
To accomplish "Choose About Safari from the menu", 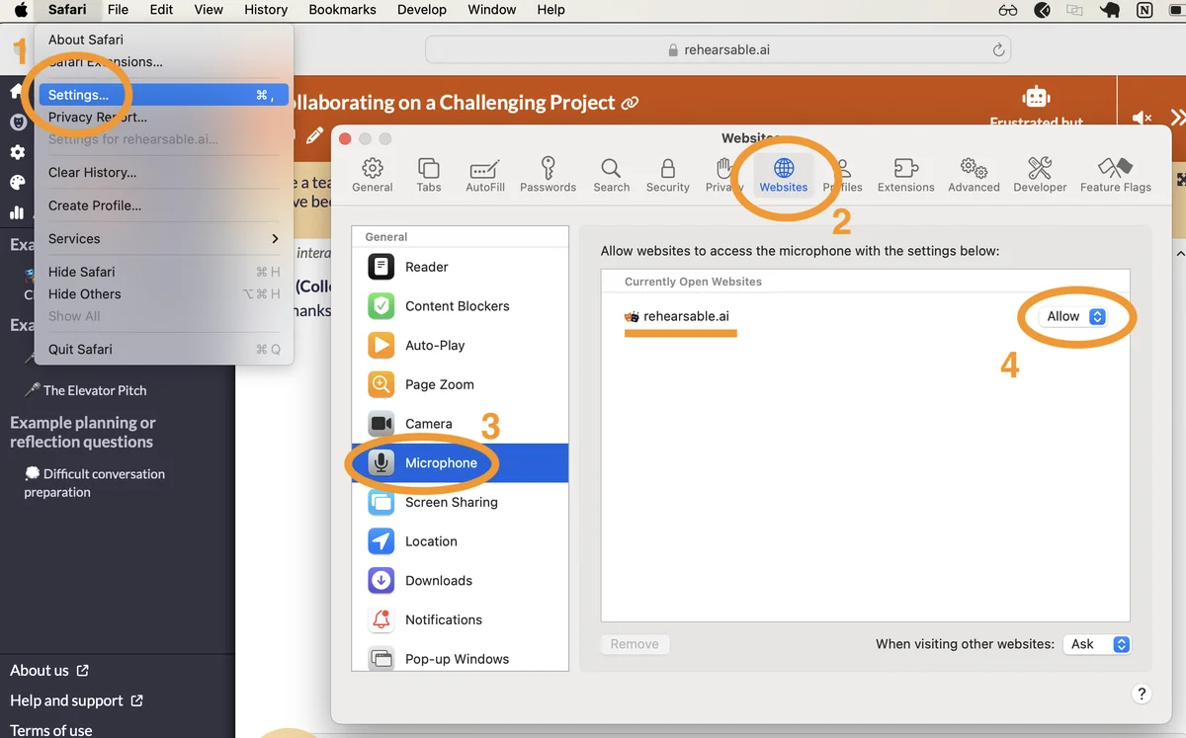I will point(163,40).
